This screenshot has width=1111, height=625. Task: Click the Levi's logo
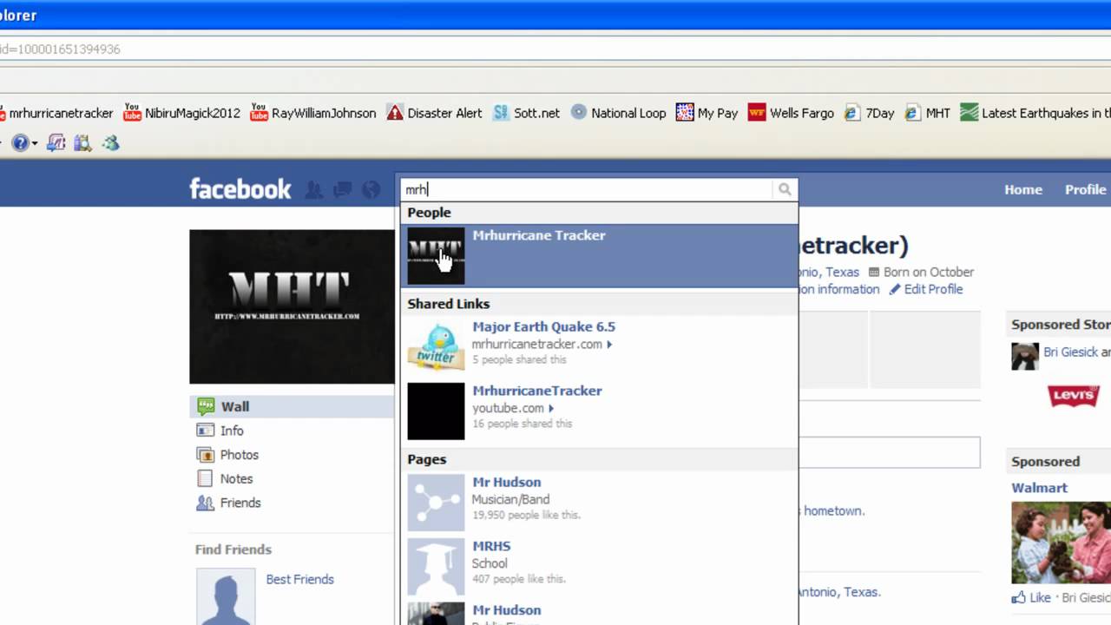pos(1074,396)
